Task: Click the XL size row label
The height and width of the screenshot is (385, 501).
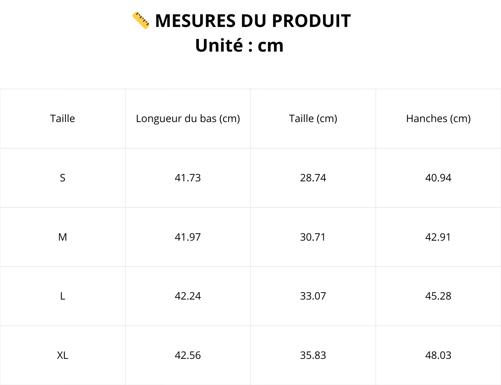Action: (62, 355)
